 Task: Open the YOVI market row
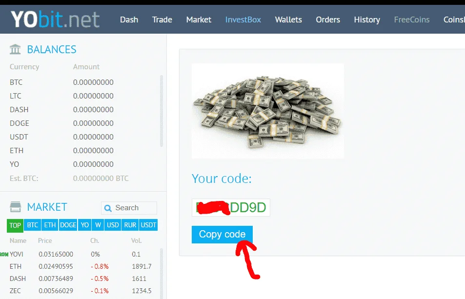pos(80,254)
